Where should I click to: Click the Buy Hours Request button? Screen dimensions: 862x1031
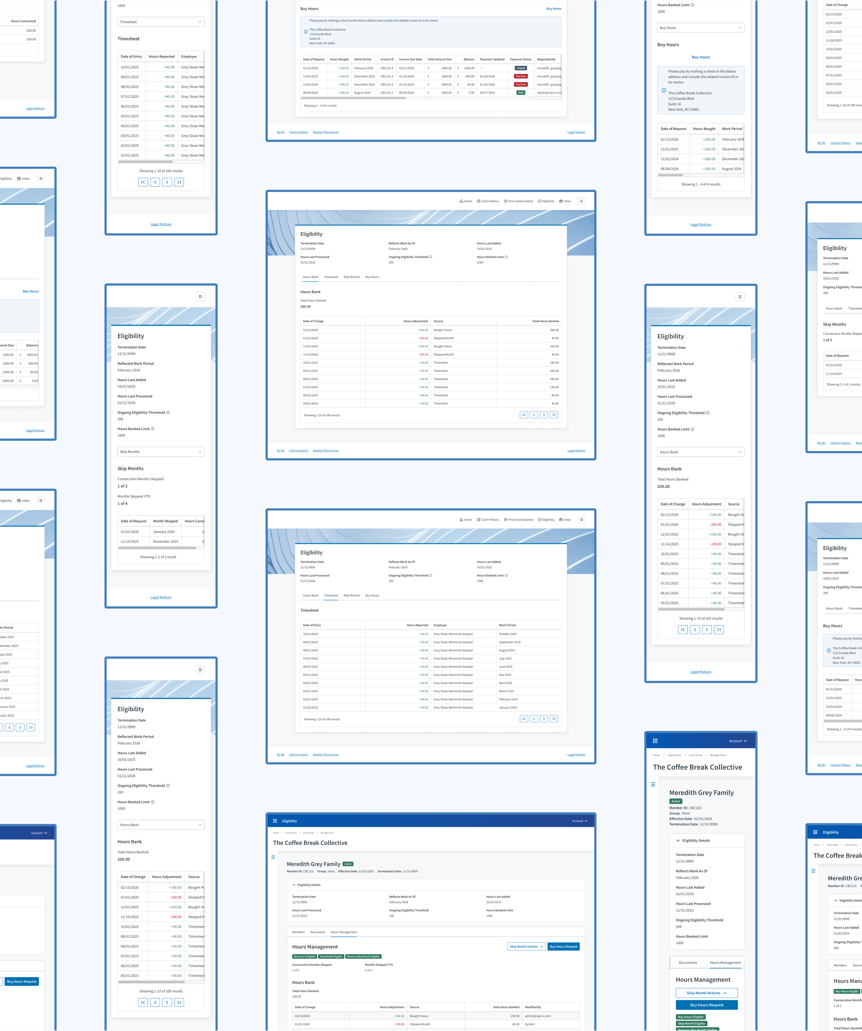coord(564,946)
